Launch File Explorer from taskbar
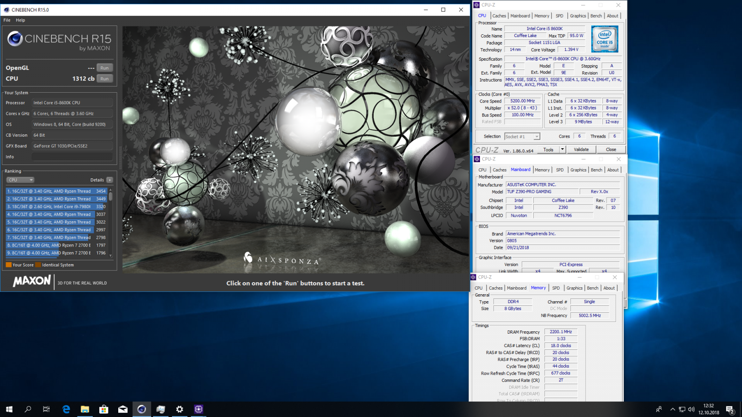 click(85, 409)
